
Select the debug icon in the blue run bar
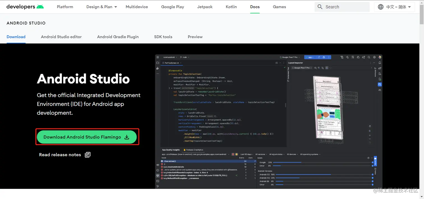[324, 57]
